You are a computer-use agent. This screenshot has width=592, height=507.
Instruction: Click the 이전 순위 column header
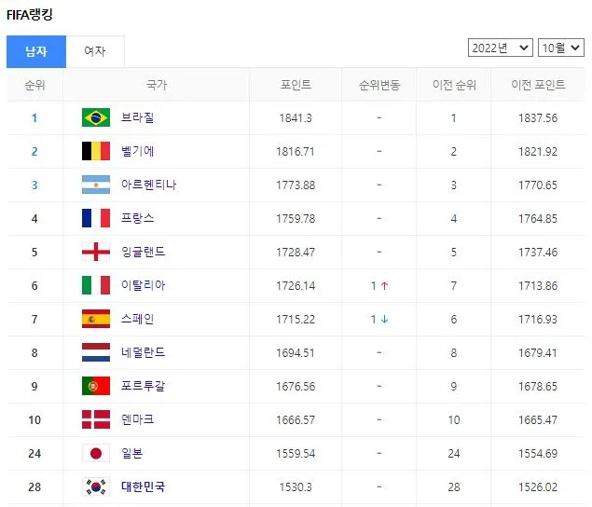454,85
